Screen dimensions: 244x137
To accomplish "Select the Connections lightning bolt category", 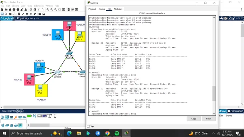I will tap(15, 117).
